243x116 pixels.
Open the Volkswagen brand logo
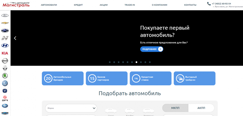pyautogui.click(x=5, y=83)
